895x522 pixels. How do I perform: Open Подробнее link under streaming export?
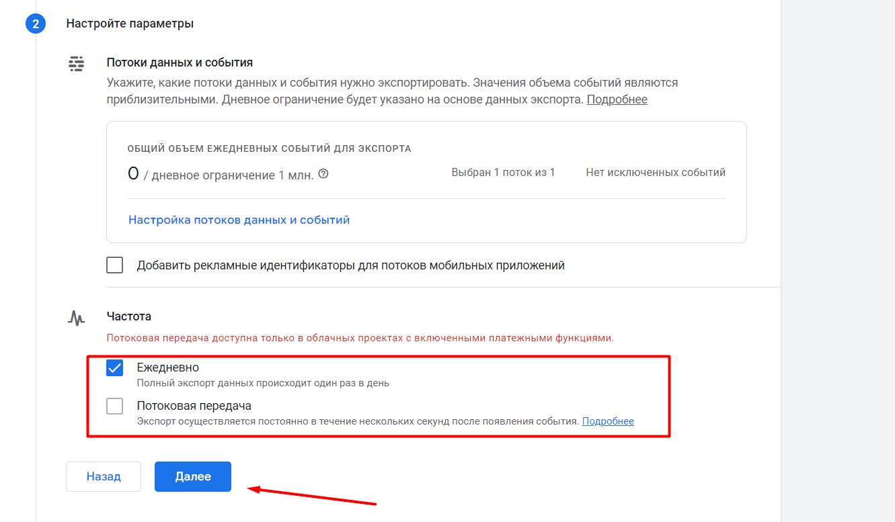[608, 421]
